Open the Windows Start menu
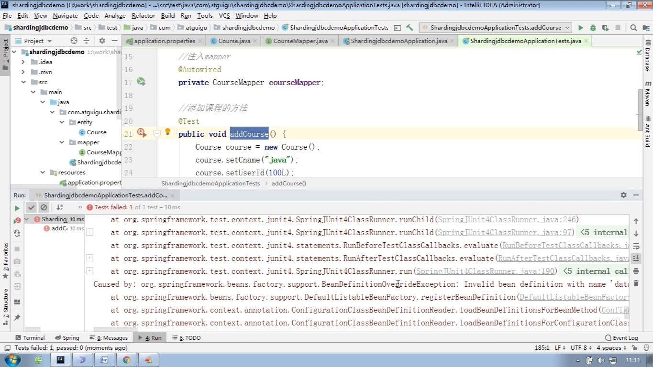Screen dimensions: 653x367 [x=12, y=360]
